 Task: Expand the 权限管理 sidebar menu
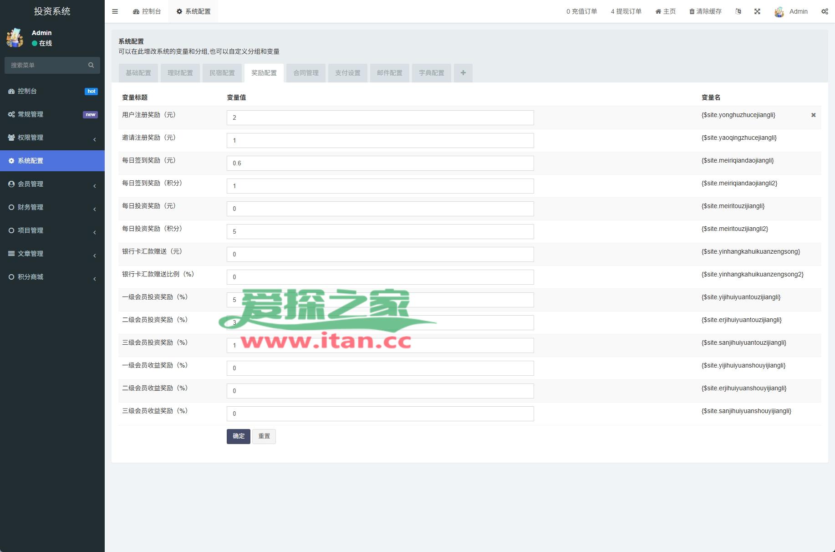click(52, 138)
